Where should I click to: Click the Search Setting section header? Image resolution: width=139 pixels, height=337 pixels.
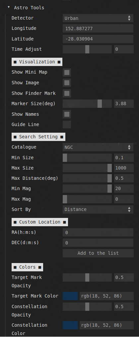click(38, 137)
